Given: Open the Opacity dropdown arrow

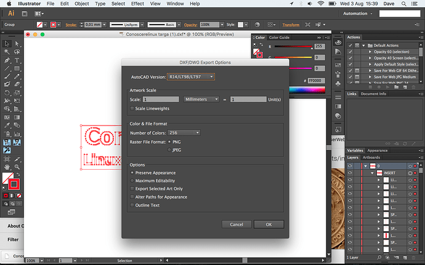Looking at the screenshot, I should click(x=222, y=25).
